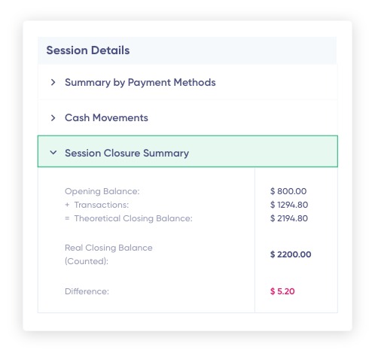Select the Opening Balance label
The height and width of the screenshot is (356, 375).
[102, 191]
